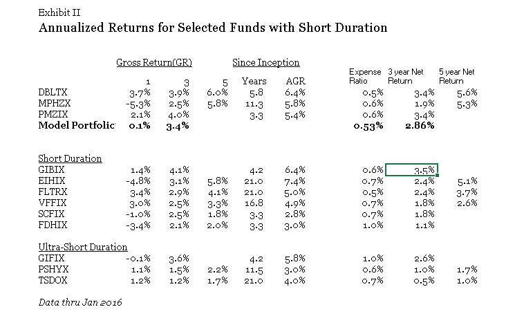The height and width of the screenshot is (316, 515).
Task: Select the Ultra-Short Duration section heading
Action: (82, 247)
